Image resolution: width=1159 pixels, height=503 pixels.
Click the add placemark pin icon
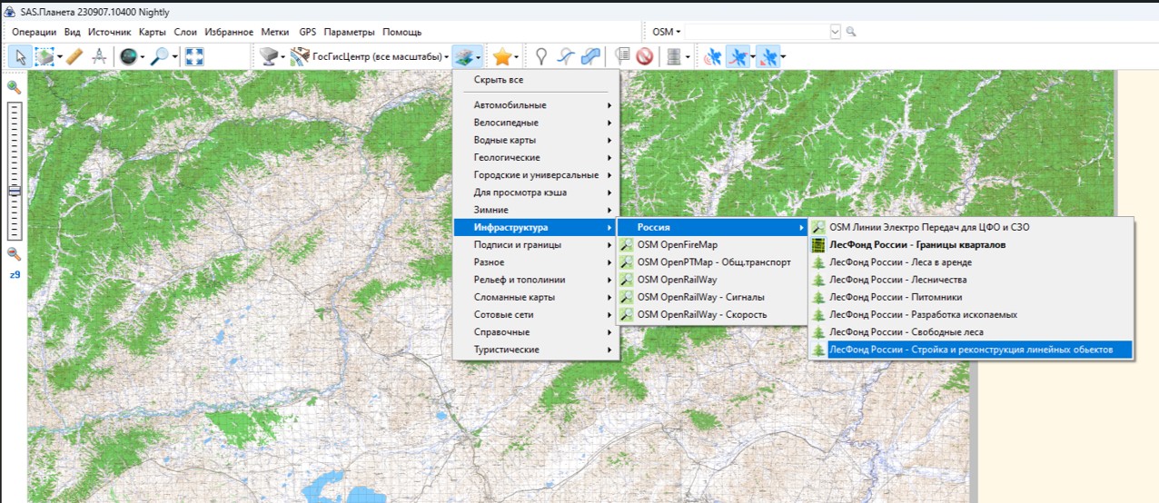pyautogui.click(x=541, y=56)
